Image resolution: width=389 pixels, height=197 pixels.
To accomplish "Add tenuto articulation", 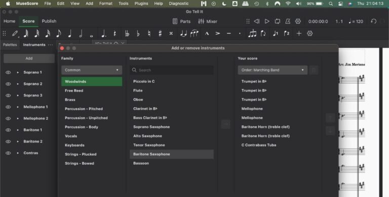I will (229, 33).
